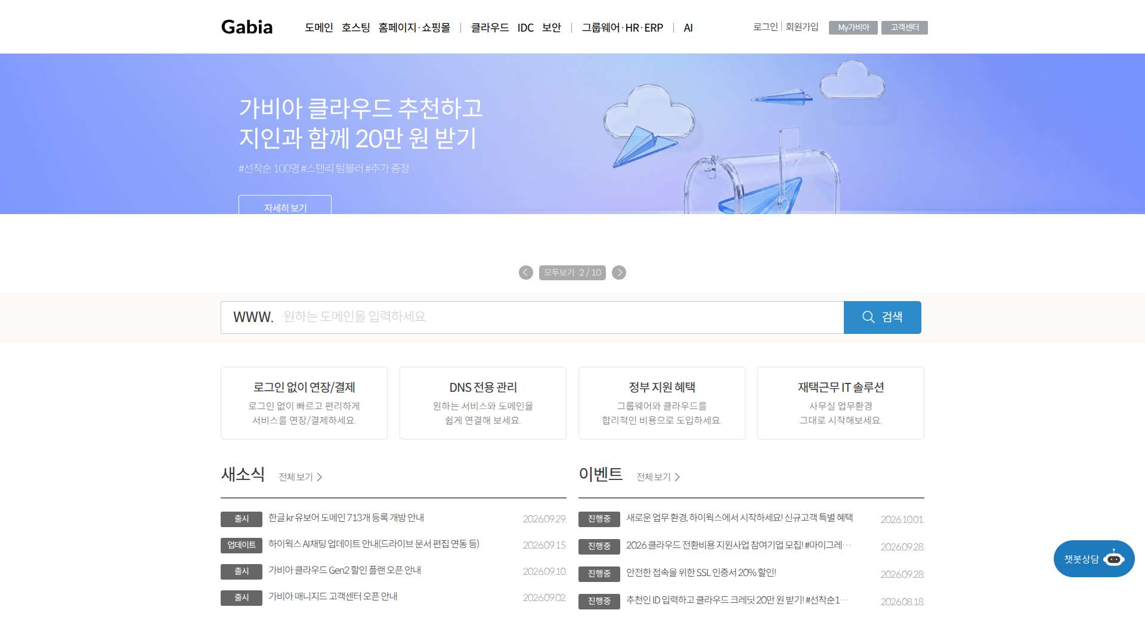The width and height of the screenshot is (1145, 644).
Task: Go to previous banner slide arrow
Action: pos(525,273)
